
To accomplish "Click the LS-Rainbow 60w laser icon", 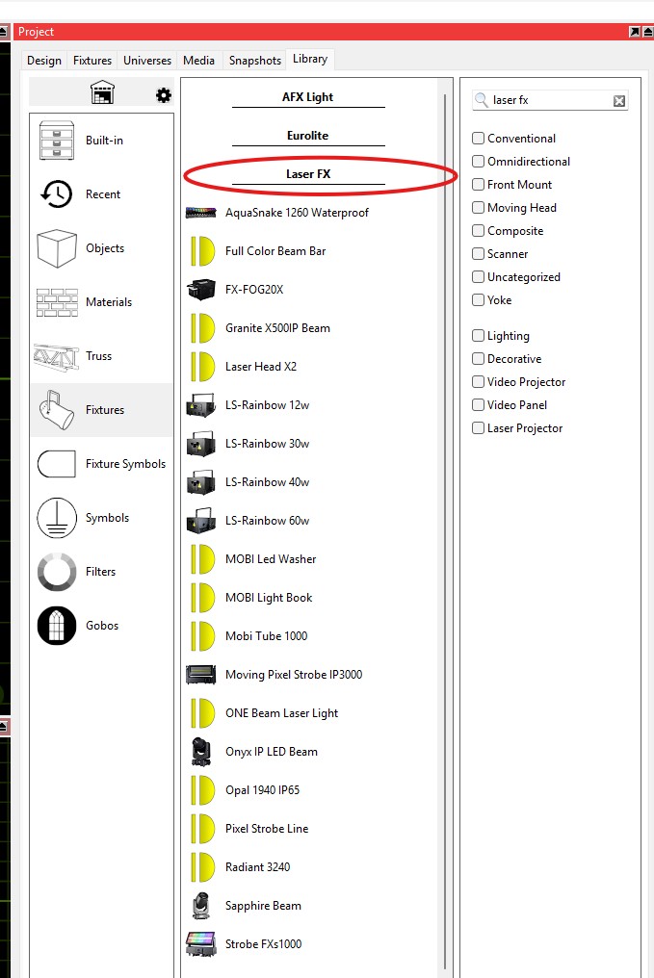I will click(x=201, y=521).
